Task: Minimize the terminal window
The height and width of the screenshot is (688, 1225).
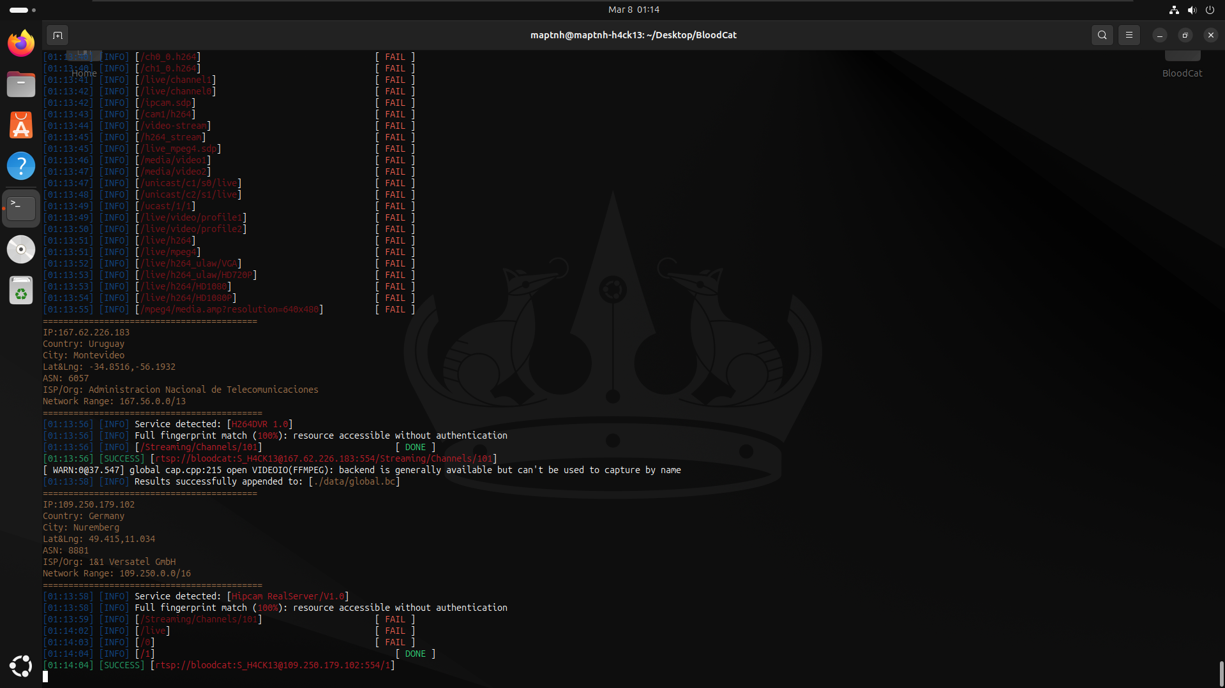Action: [x=1160, y=35]
